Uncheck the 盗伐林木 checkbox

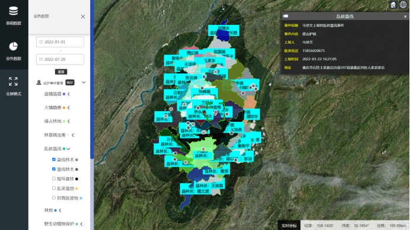pyautogui.click(x=53, y=160)
